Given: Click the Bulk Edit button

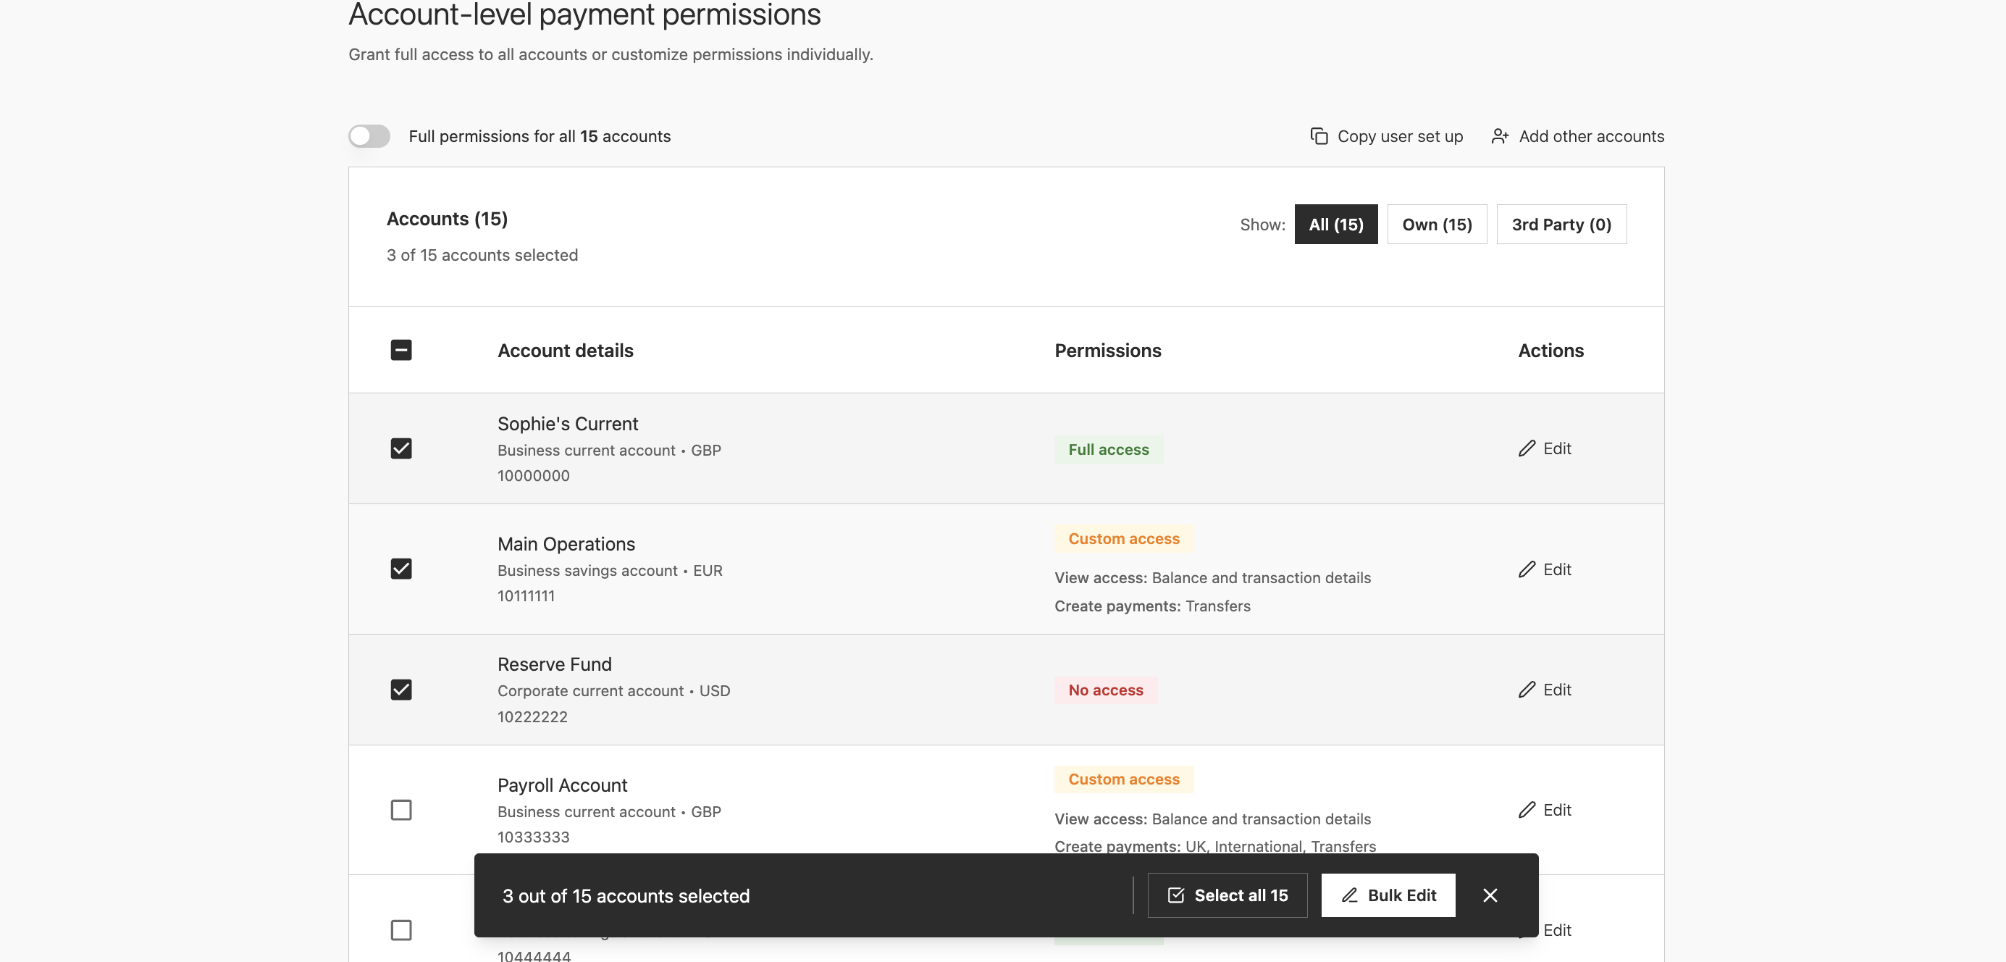Looking at the screenshot, I should (x=1388, y=896).
